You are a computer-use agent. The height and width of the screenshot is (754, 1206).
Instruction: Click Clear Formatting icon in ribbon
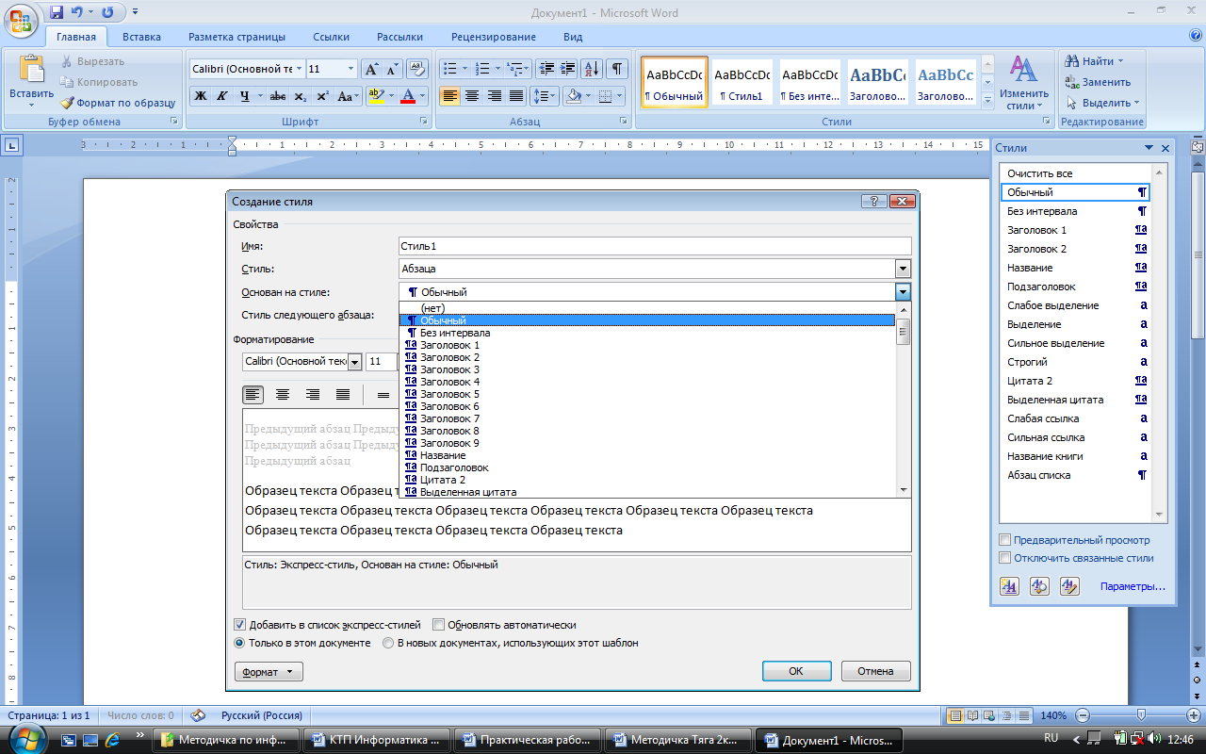(418, 69)
